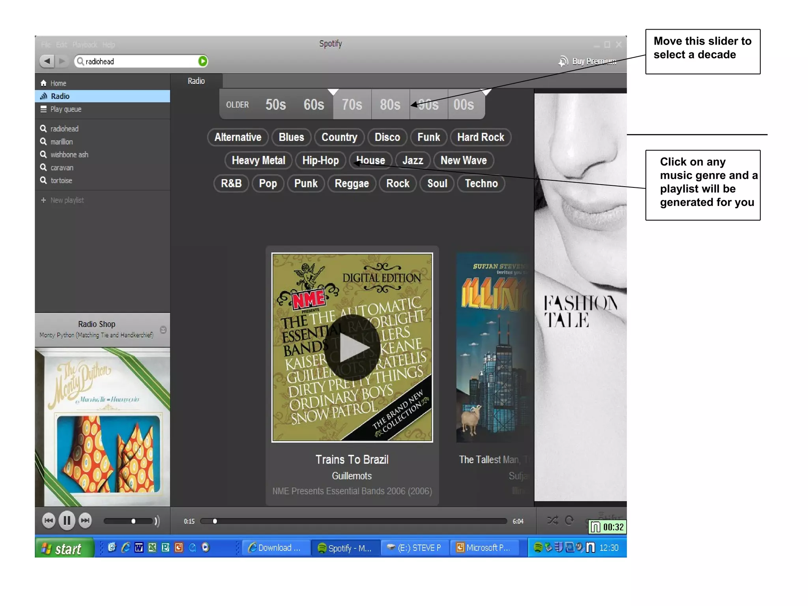
Task: Choose the Rock genre
Action: (x=398, y=183)
